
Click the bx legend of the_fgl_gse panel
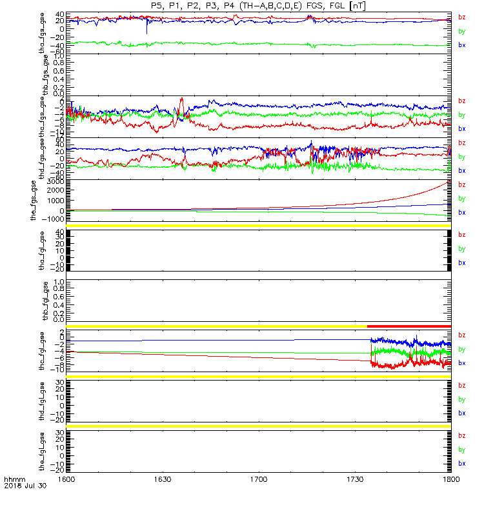pos(462,463)
